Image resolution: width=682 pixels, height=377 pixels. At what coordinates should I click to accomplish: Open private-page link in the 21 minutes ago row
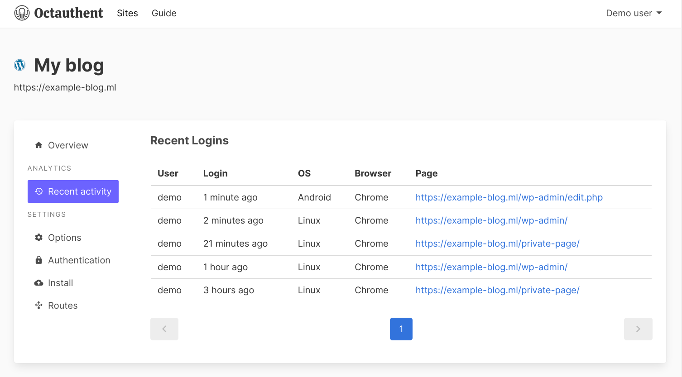(x=497, y=243)
